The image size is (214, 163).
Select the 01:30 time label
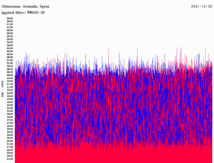coord(10,27)
